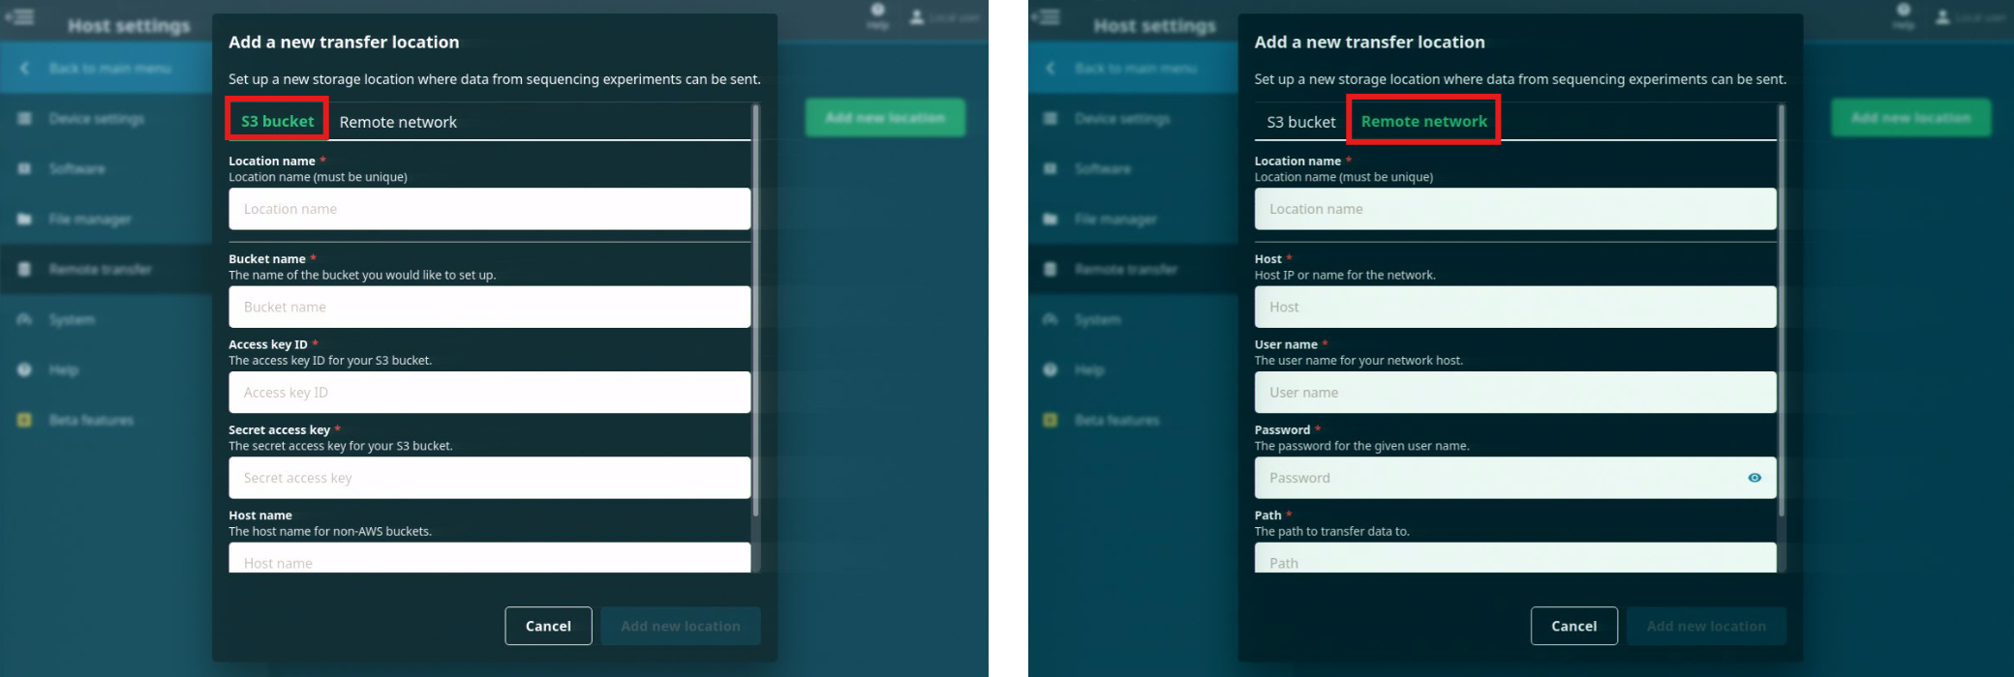Click Add new location in S3 bucket dialog footer
The image size is (2014, 677).
681,626
